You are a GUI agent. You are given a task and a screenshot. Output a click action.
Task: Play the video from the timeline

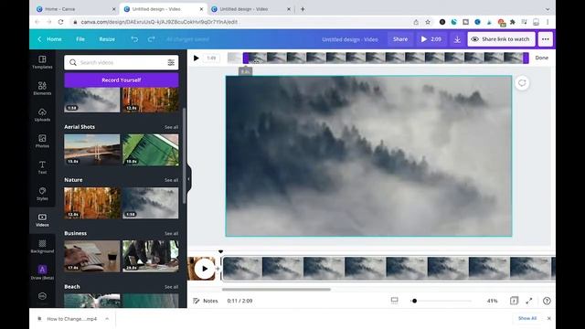click(205, 269)
